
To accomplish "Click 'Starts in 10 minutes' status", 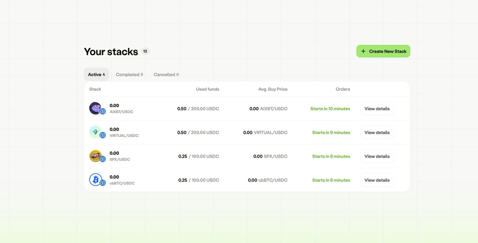I will click(330, 108).
